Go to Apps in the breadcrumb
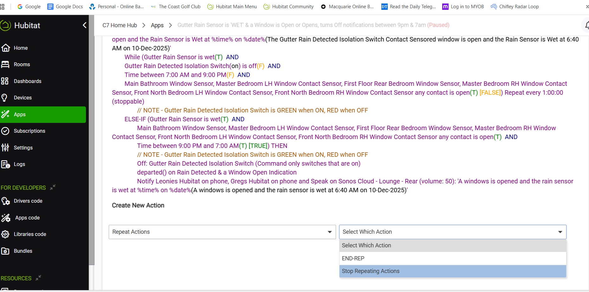The height and width of the screenshot is (292, 589). [157, 25]
